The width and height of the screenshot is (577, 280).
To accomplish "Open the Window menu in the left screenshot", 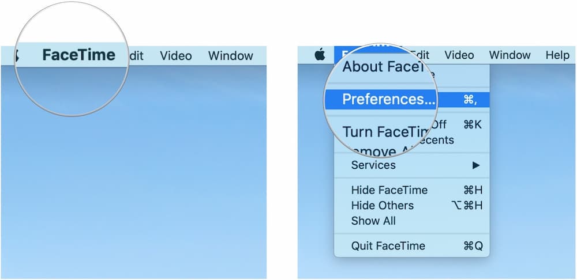I will click(230, 56).
